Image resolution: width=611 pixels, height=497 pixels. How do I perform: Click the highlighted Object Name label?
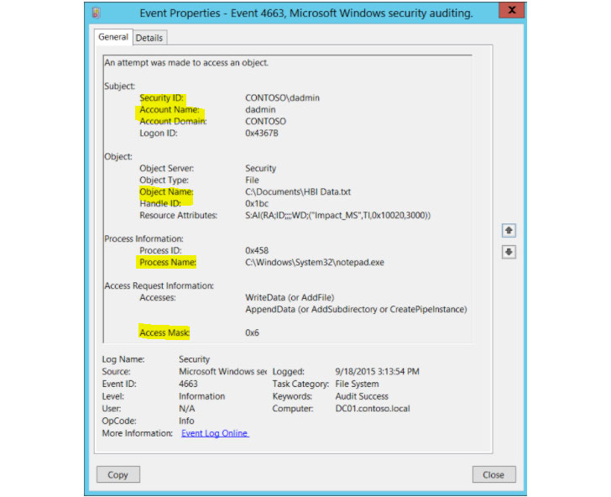click(165, 192)
